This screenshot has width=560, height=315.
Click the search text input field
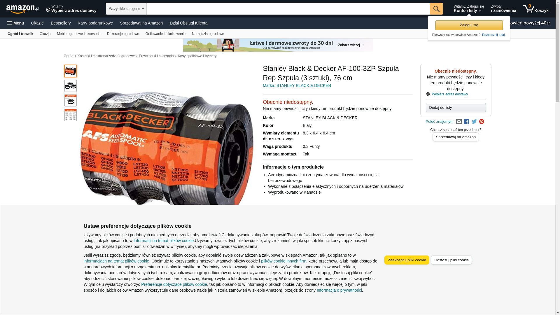[288, 9]
